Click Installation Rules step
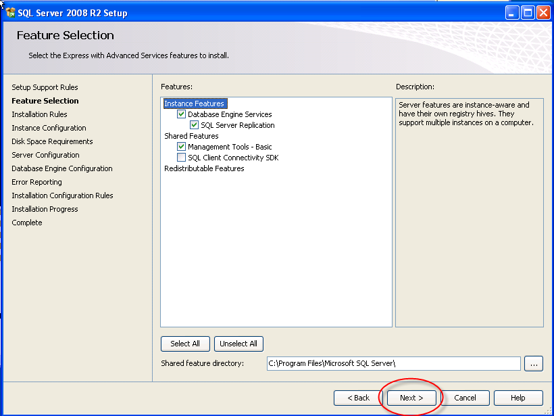Screen dimensions: 554x416 (39, 114)
